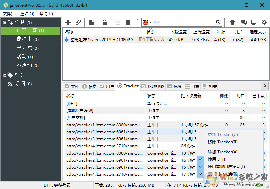Image resolution: width=270 pixels, height=189 pixels.
Task: Select 活动 (1) in the sidebar
Action: [x=25, y=57]
